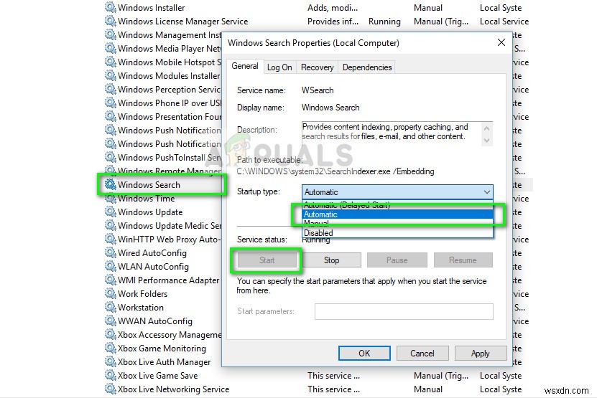Click the description scroll up arrow

486,128
